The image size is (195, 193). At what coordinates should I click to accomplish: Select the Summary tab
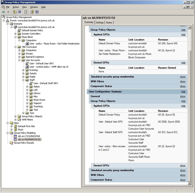[x=89, y=22]
